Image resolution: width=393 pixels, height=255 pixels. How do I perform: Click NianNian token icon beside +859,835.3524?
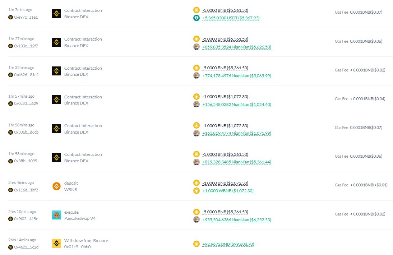[x=196, y=47]
